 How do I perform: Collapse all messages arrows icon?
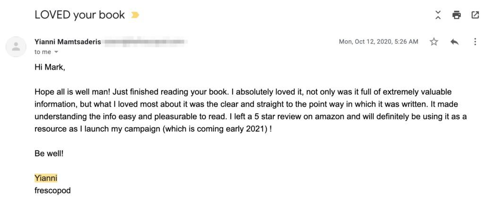pyautogui.click(x=438, y=15)
